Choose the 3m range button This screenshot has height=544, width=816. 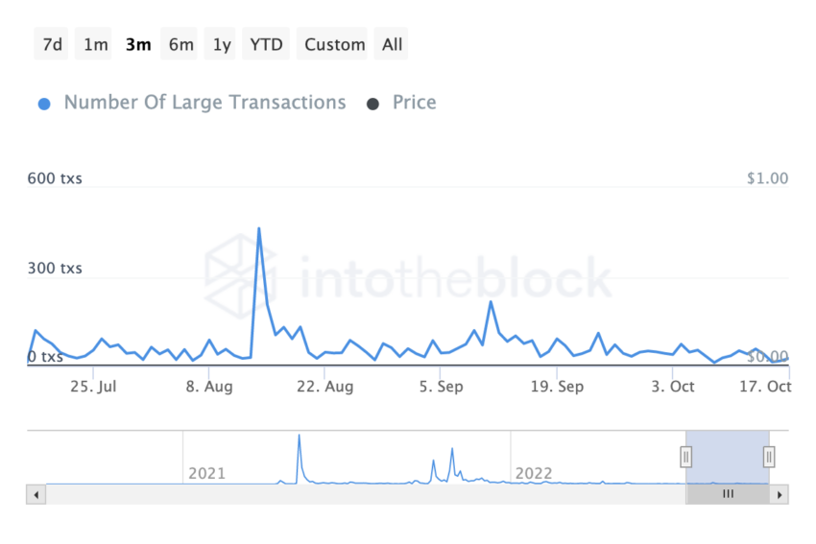coord(138,44)
